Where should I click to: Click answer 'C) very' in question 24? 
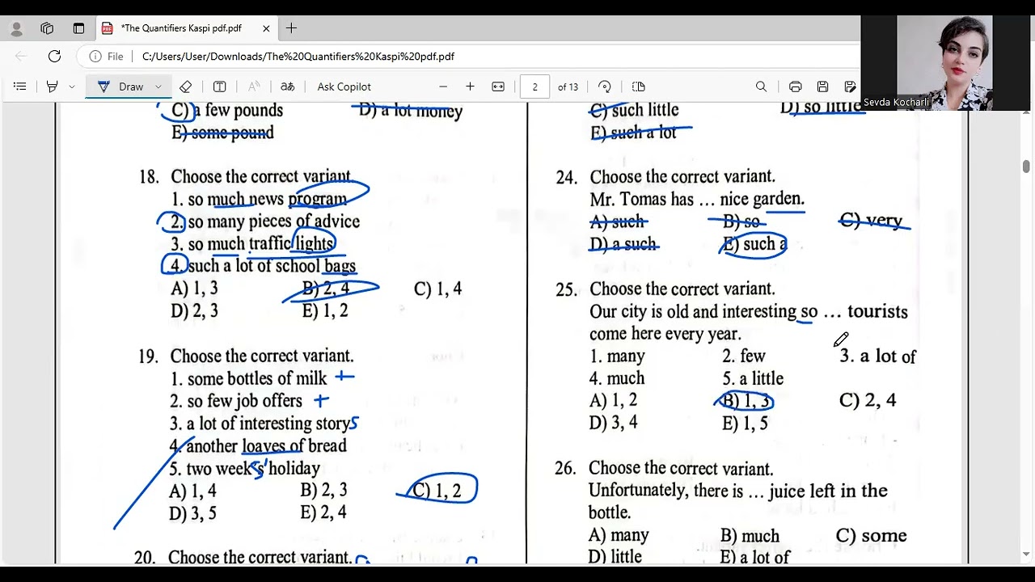tap(871, 220)
